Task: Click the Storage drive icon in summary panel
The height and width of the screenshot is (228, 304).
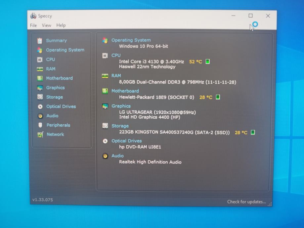Action: coord(105,126)
